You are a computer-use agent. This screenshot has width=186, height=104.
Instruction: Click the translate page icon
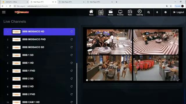tap(167, 6)
